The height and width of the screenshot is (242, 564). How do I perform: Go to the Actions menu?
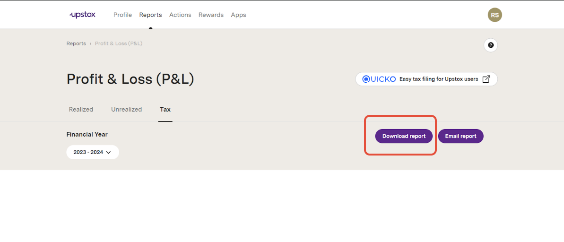[x=180, y=15]
